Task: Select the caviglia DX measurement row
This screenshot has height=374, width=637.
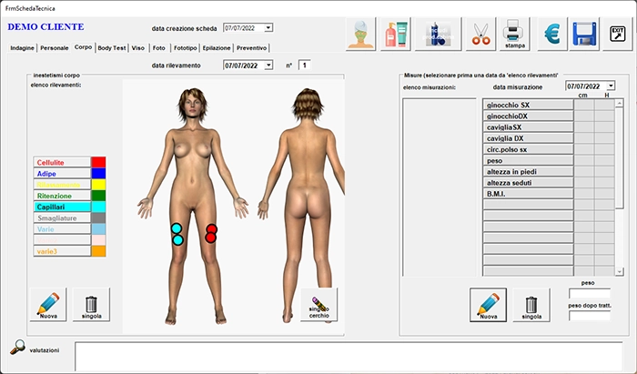Action: click(x=528, y=138)
